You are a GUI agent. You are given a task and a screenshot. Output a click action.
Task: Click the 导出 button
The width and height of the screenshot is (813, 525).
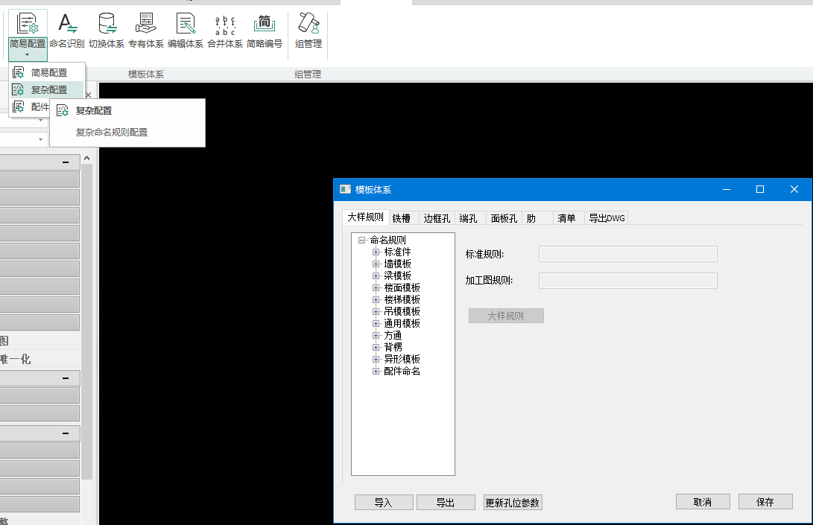coord(446,502)
